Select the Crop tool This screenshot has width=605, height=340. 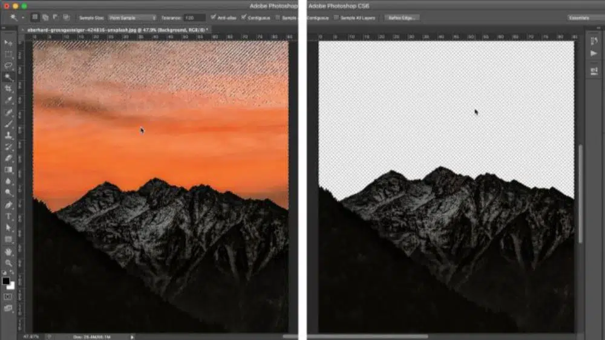coord(8,88)
